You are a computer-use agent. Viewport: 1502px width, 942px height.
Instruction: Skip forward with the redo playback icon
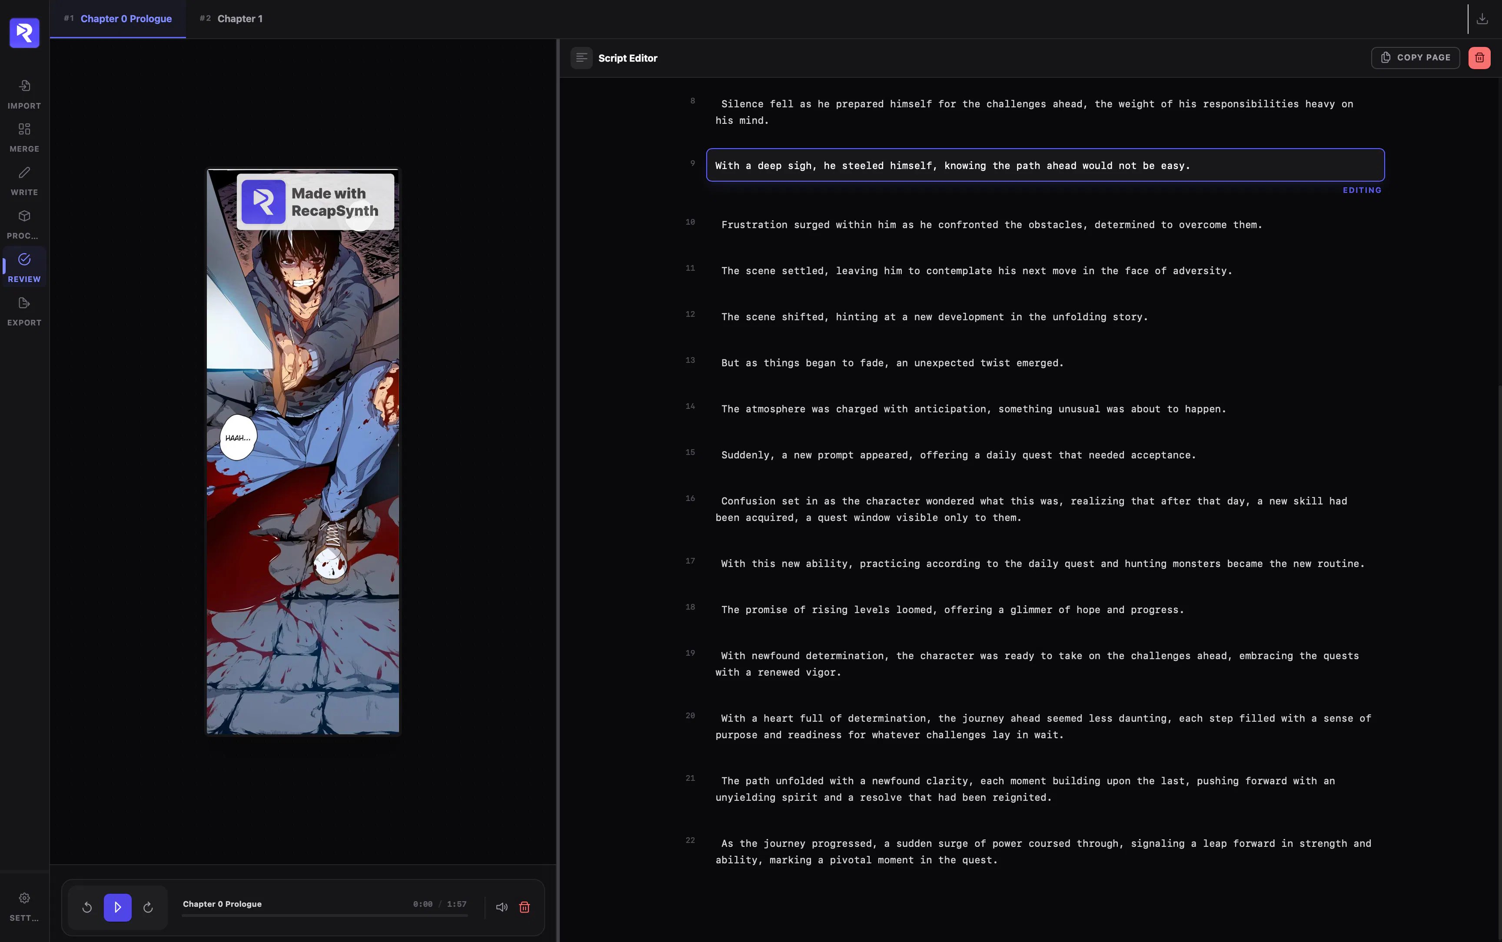pos(148,907)
